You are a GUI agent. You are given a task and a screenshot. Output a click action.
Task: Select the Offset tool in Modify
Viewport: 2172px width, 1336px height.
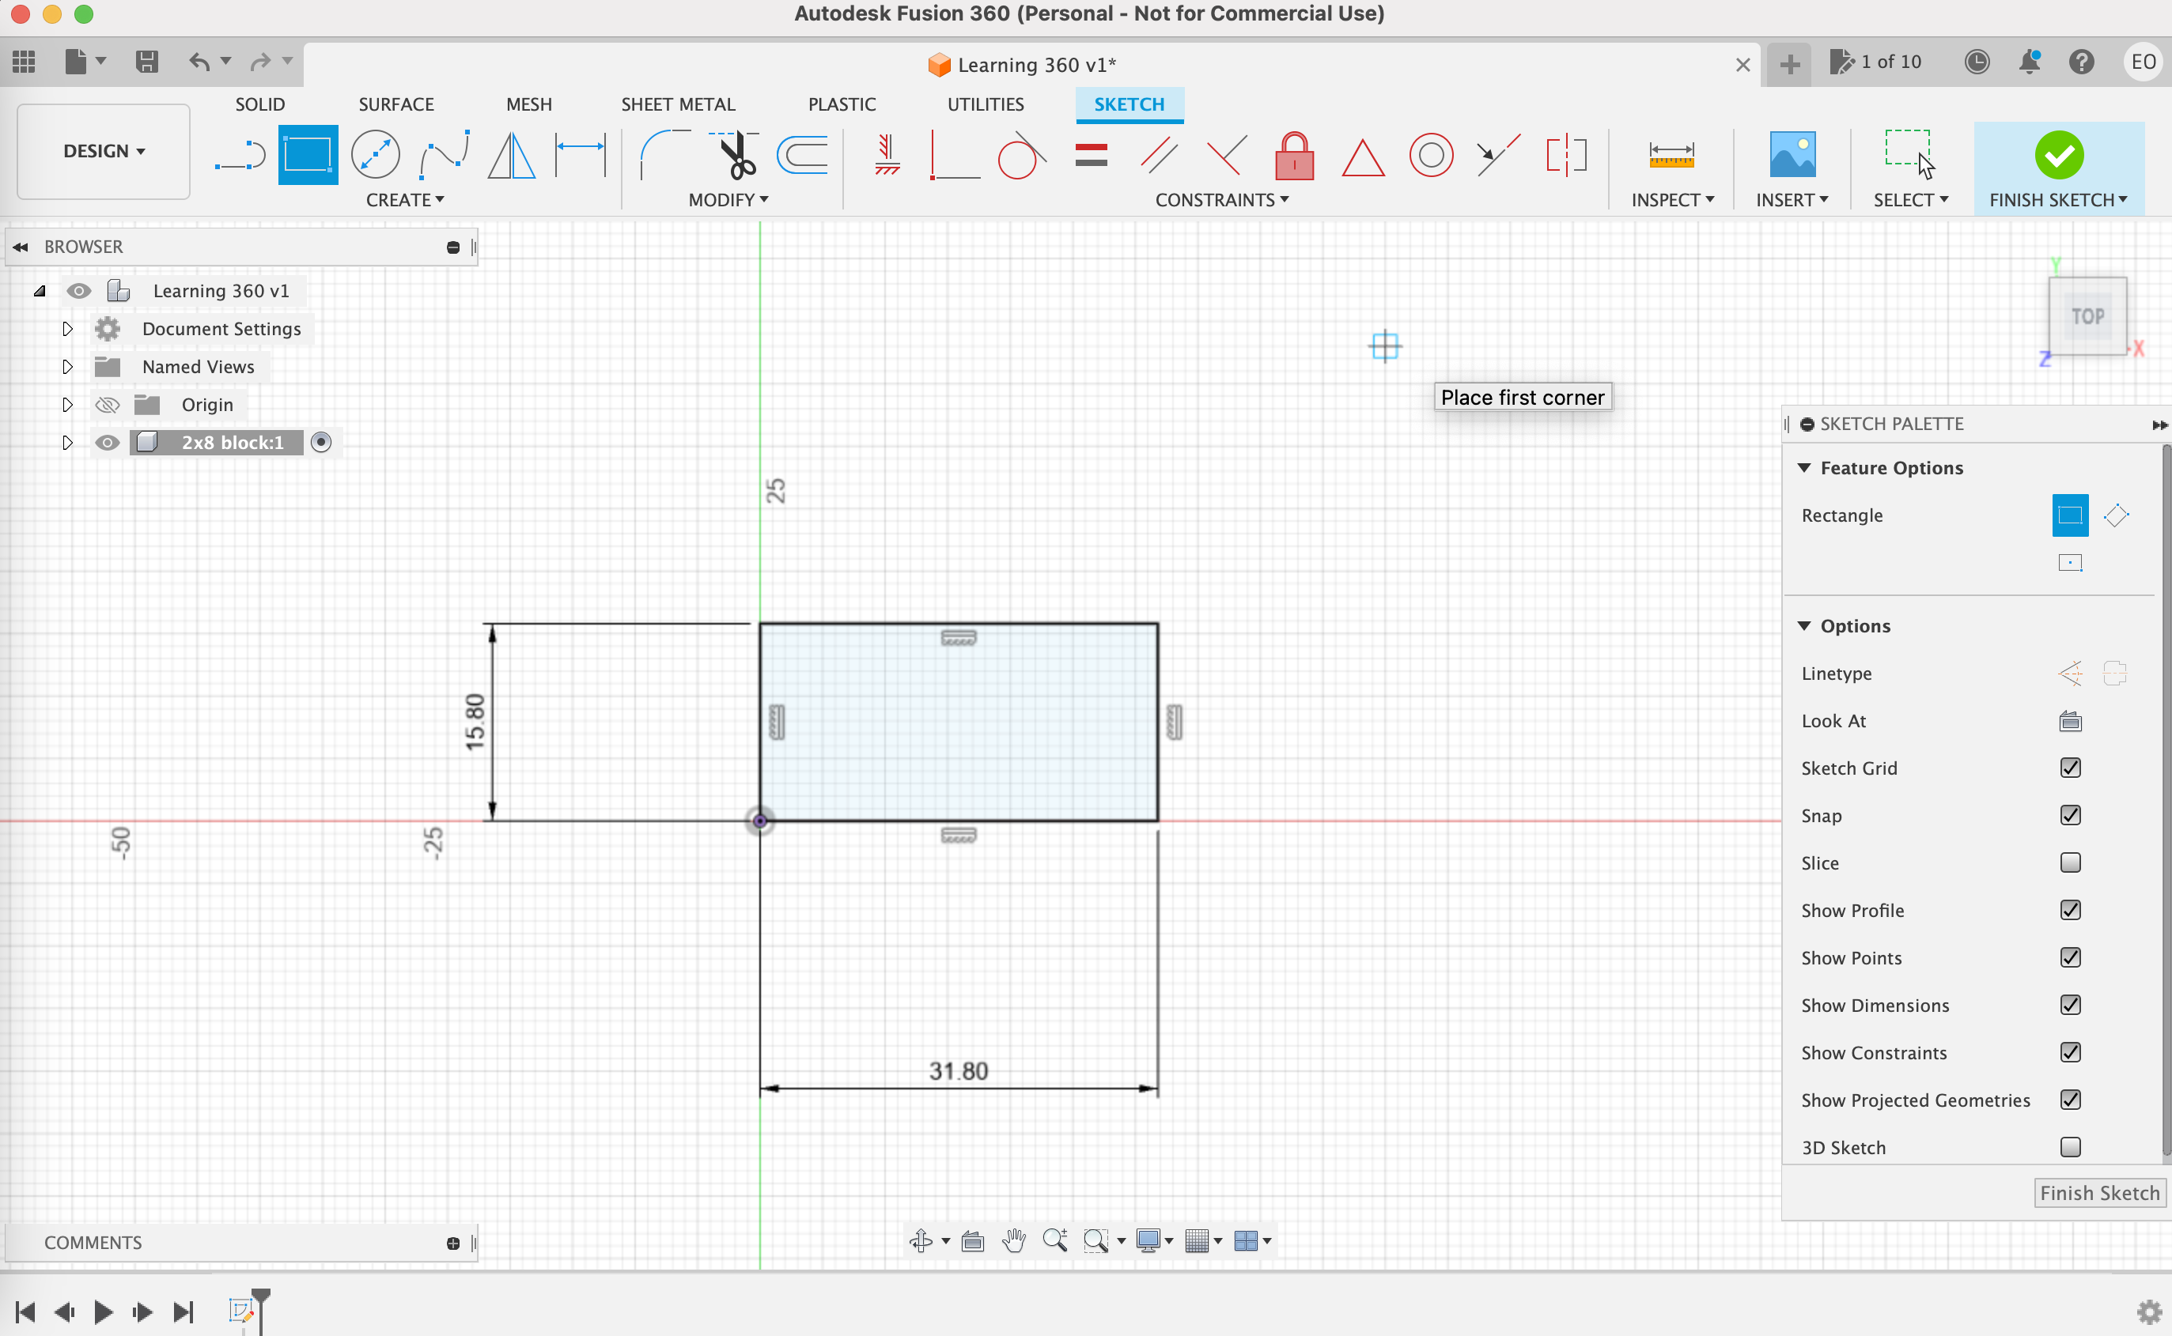click(x=802, y=155)
